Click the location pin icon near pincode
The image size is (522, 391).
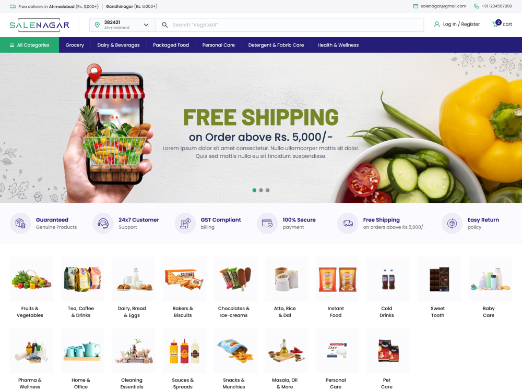pyautogui.click(x=97, y=25)
